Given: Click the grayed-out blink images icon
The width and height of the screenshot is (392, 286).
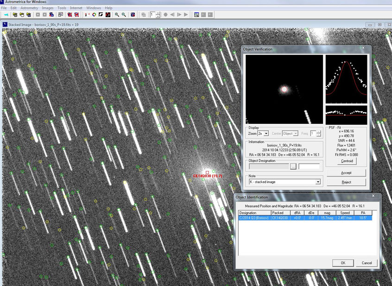Looking at the screenshot, I should [144, 15].
